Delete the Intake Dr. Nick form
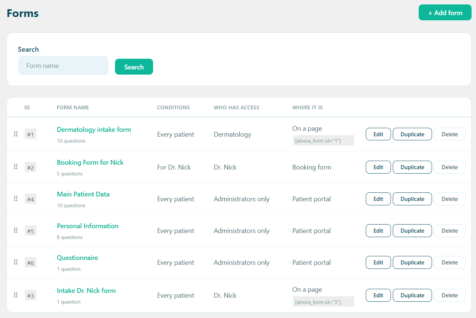Viewport: 476px width, 318px height. (x=450, y=295)
